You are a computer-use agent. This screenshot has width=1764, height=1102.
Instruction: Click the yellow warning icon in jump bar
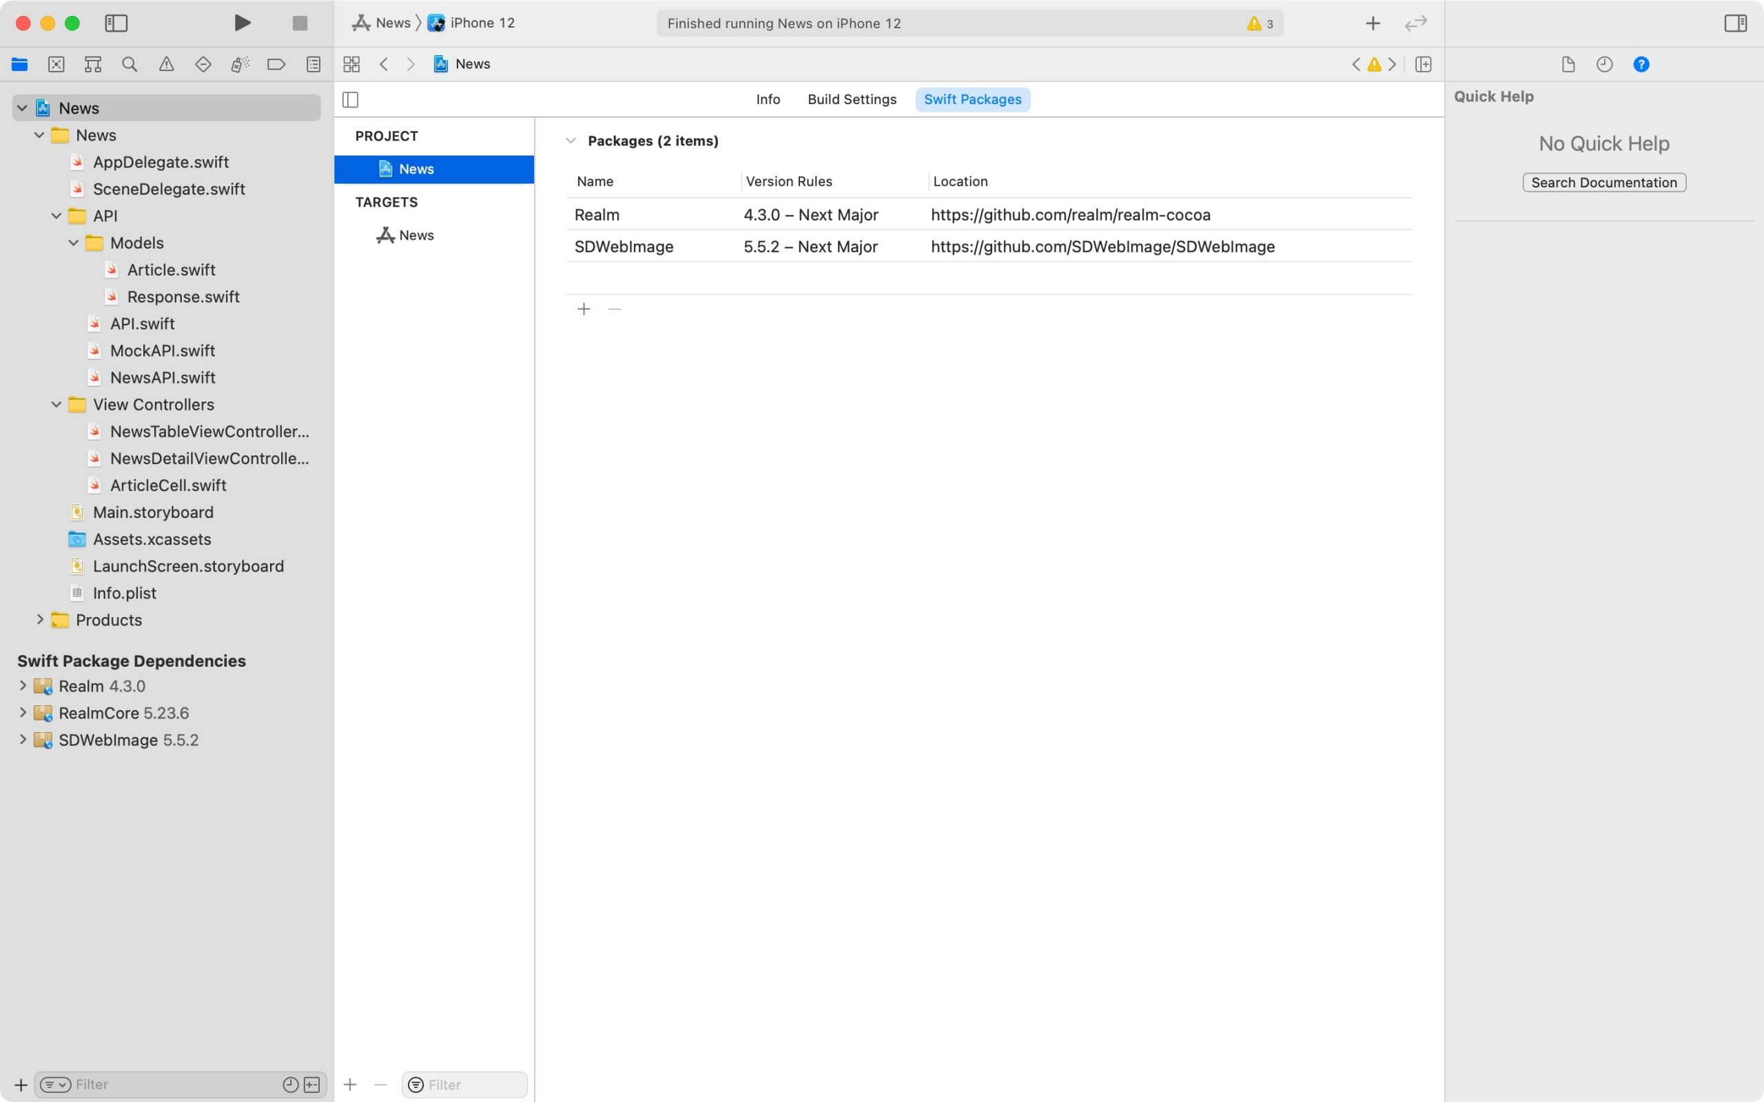(1374, 64)
